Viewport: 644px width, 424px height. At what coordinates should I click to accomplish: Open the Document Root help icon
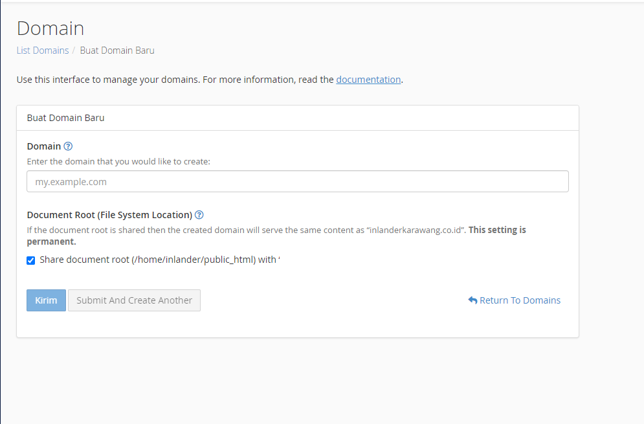coord(199,215)
